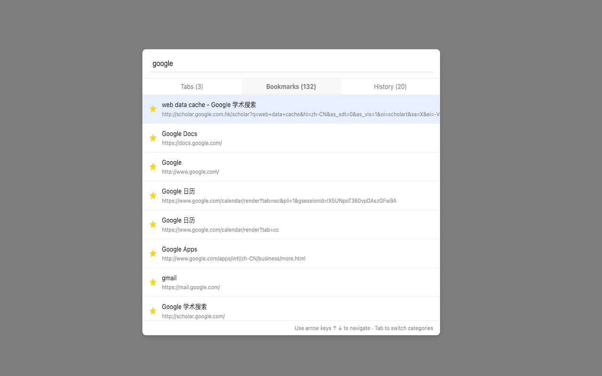This screenshot has height=376, width=602.
Task: Click the star for Google 日历 with tab=cc URL
Action: [x=153, y=225]
